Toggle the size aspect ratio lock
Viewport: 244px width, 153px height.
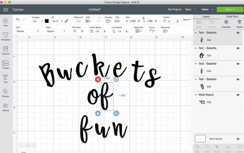(144, 18)
